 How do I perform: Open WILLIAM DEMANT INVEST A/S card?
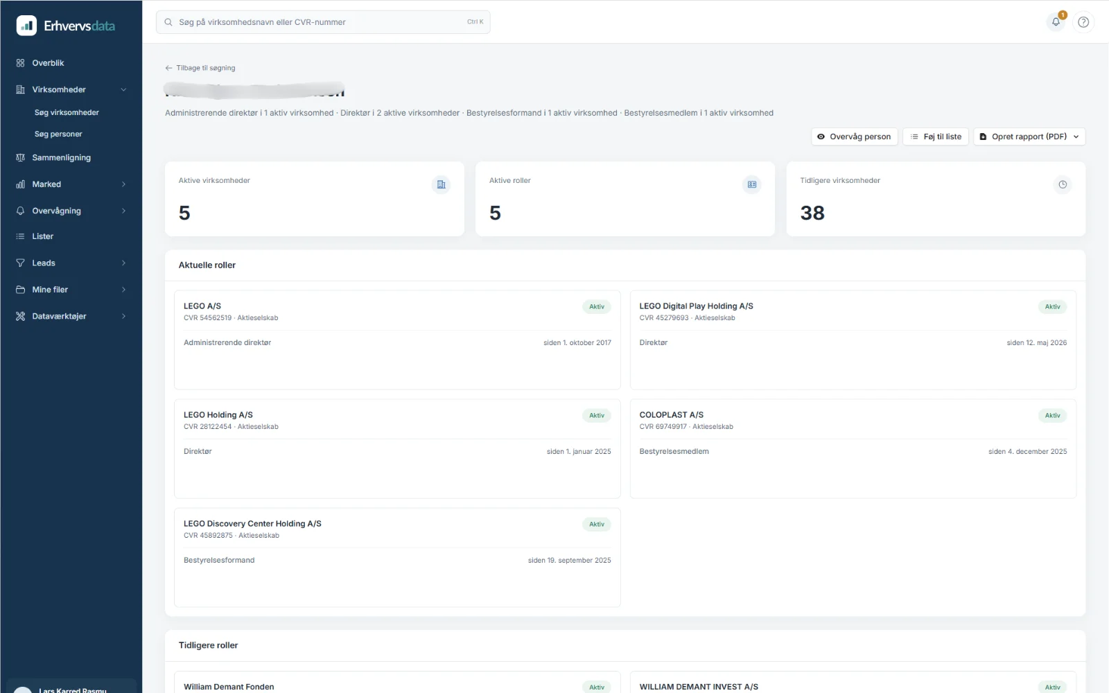coord(853,683)
